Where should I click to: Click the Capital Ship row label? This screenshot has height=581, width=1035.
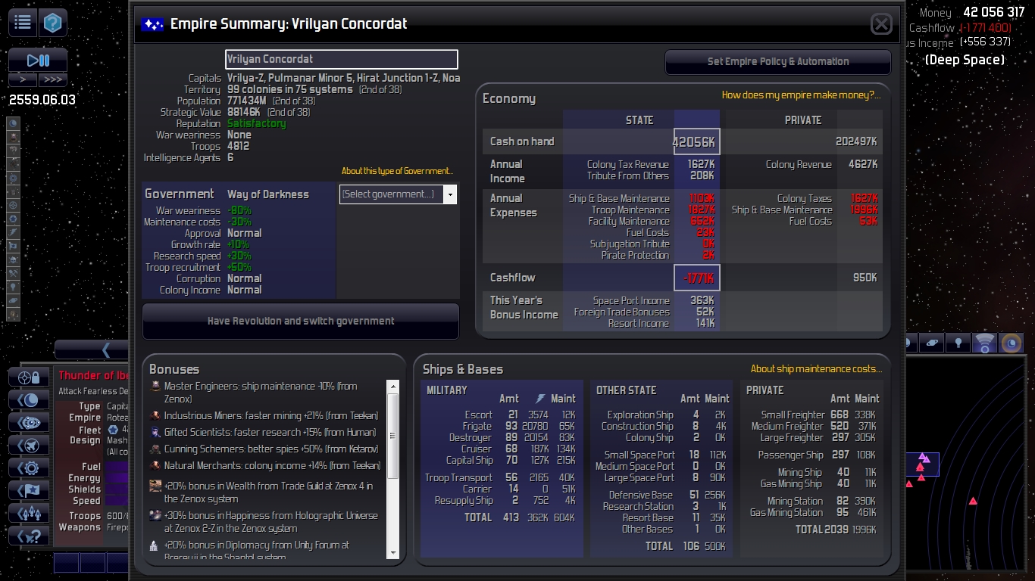pyautogui.click(x=470, y=461)
